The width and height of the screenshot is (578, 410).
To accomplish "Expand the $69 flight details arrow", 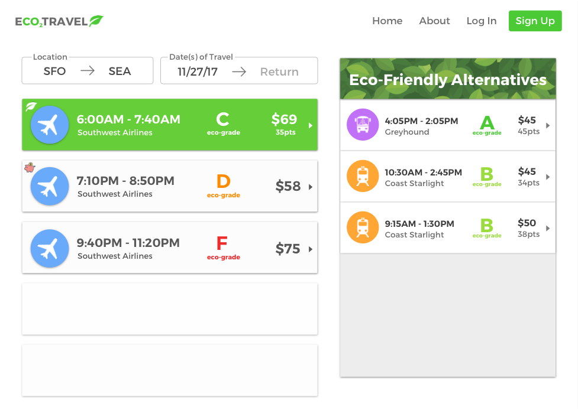I will tap(311, 125).
